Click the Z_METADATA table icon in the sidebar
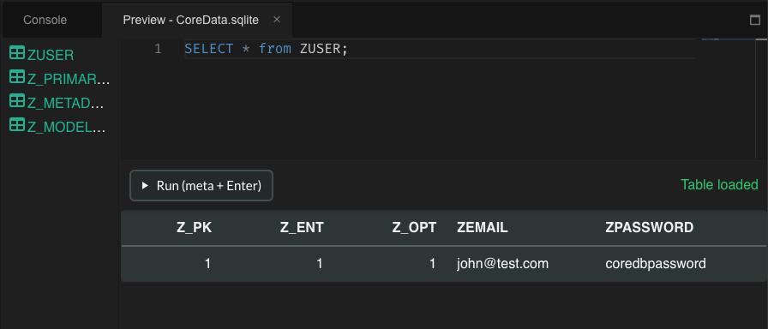Image resolution: width=768 pixels, height=329 pixels. click(17, 101)
